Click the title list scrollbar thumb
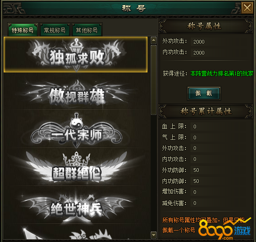 [153, 80]
